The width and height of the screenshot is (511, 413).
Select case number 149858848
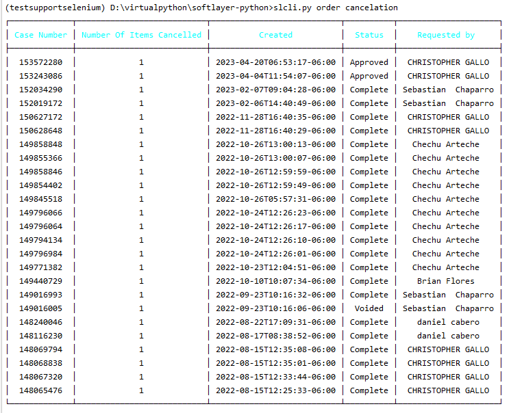[40, 144]
